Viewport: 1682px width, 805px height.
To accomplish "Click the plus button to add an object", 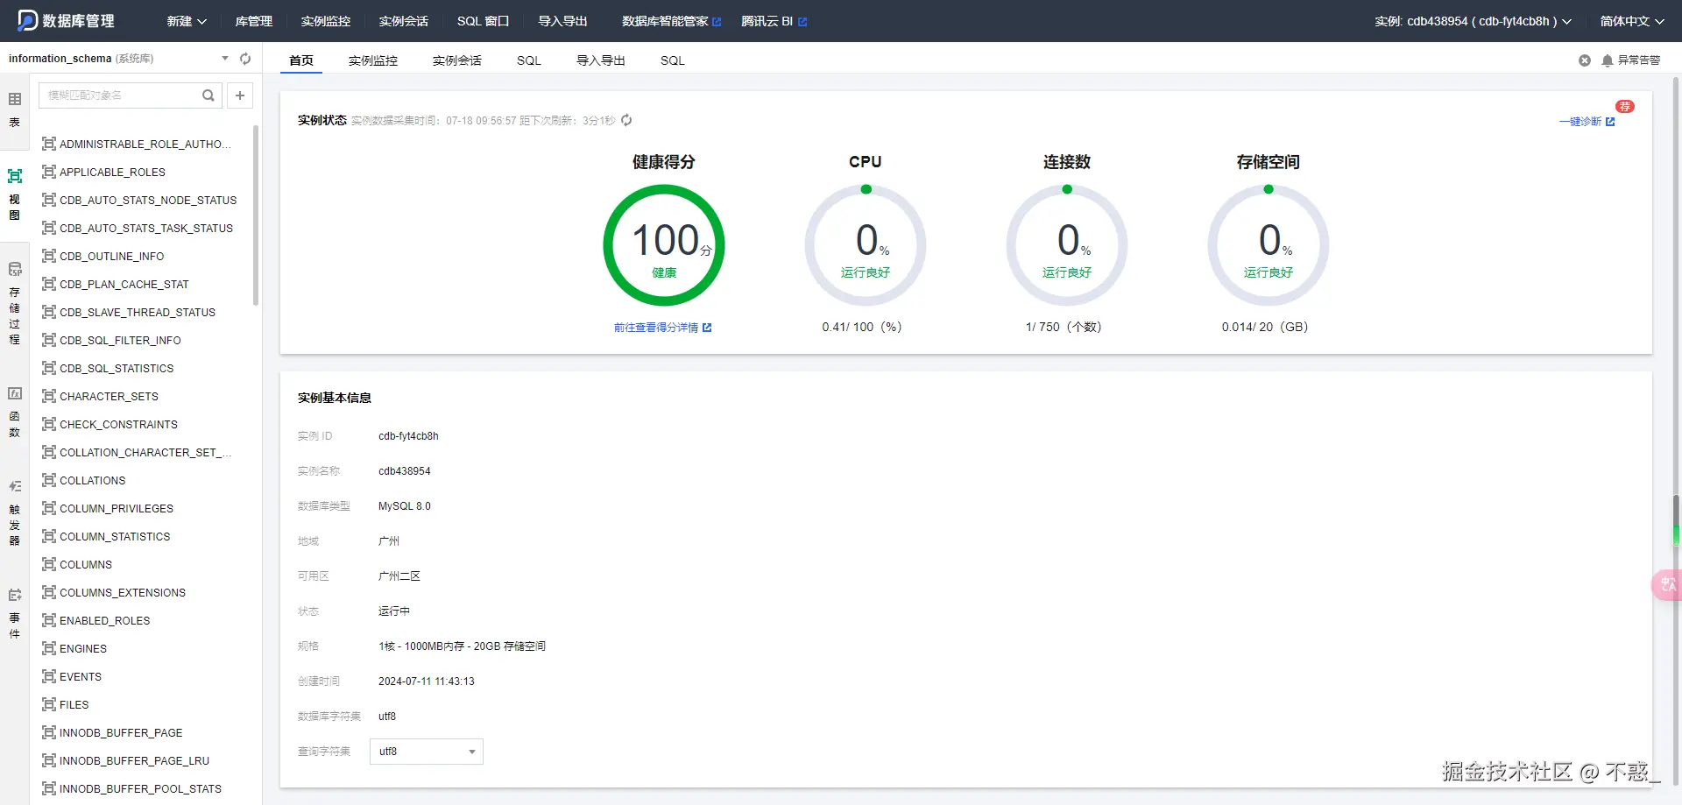I will tap(240, 95).
